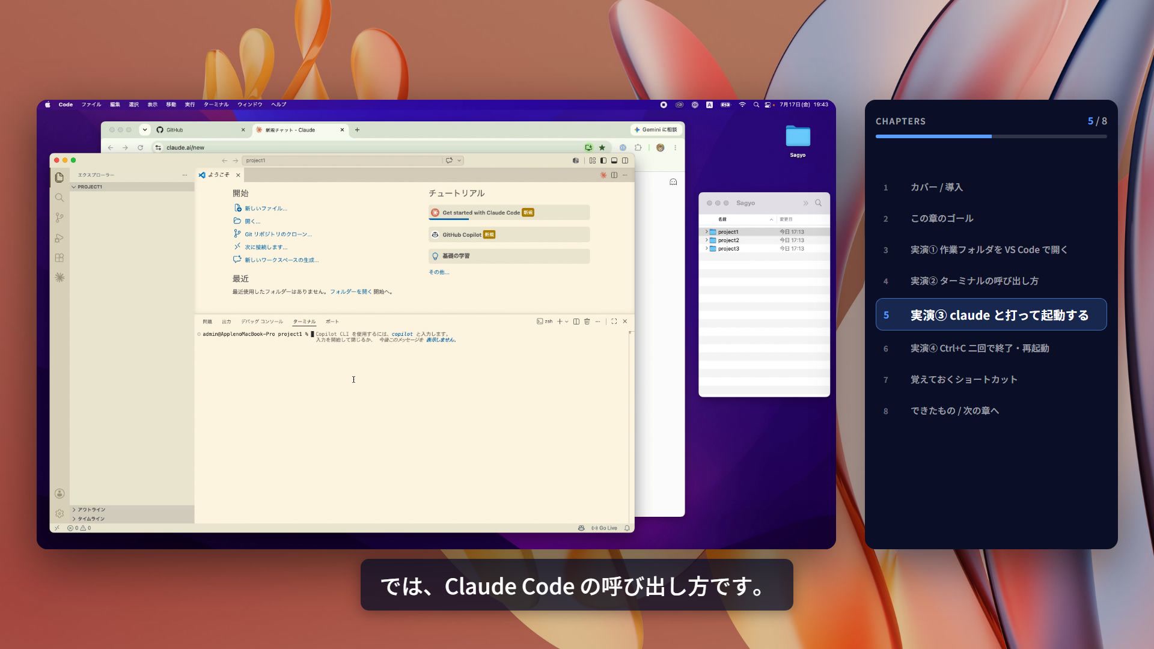Image resolution: width=1154 pixels, height=649 pixels.
Task: Split the terminal pane
Action: [576, 321]
